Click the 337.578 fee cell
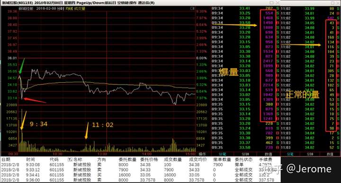This screenshot has height=183, width=341. 266,180
